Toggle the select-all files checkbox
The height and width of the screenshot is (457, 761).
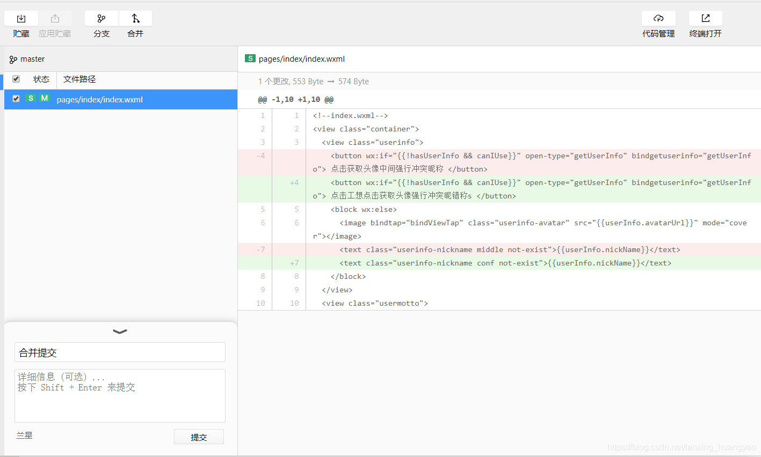pyautogui.click(x=16, y=79)
